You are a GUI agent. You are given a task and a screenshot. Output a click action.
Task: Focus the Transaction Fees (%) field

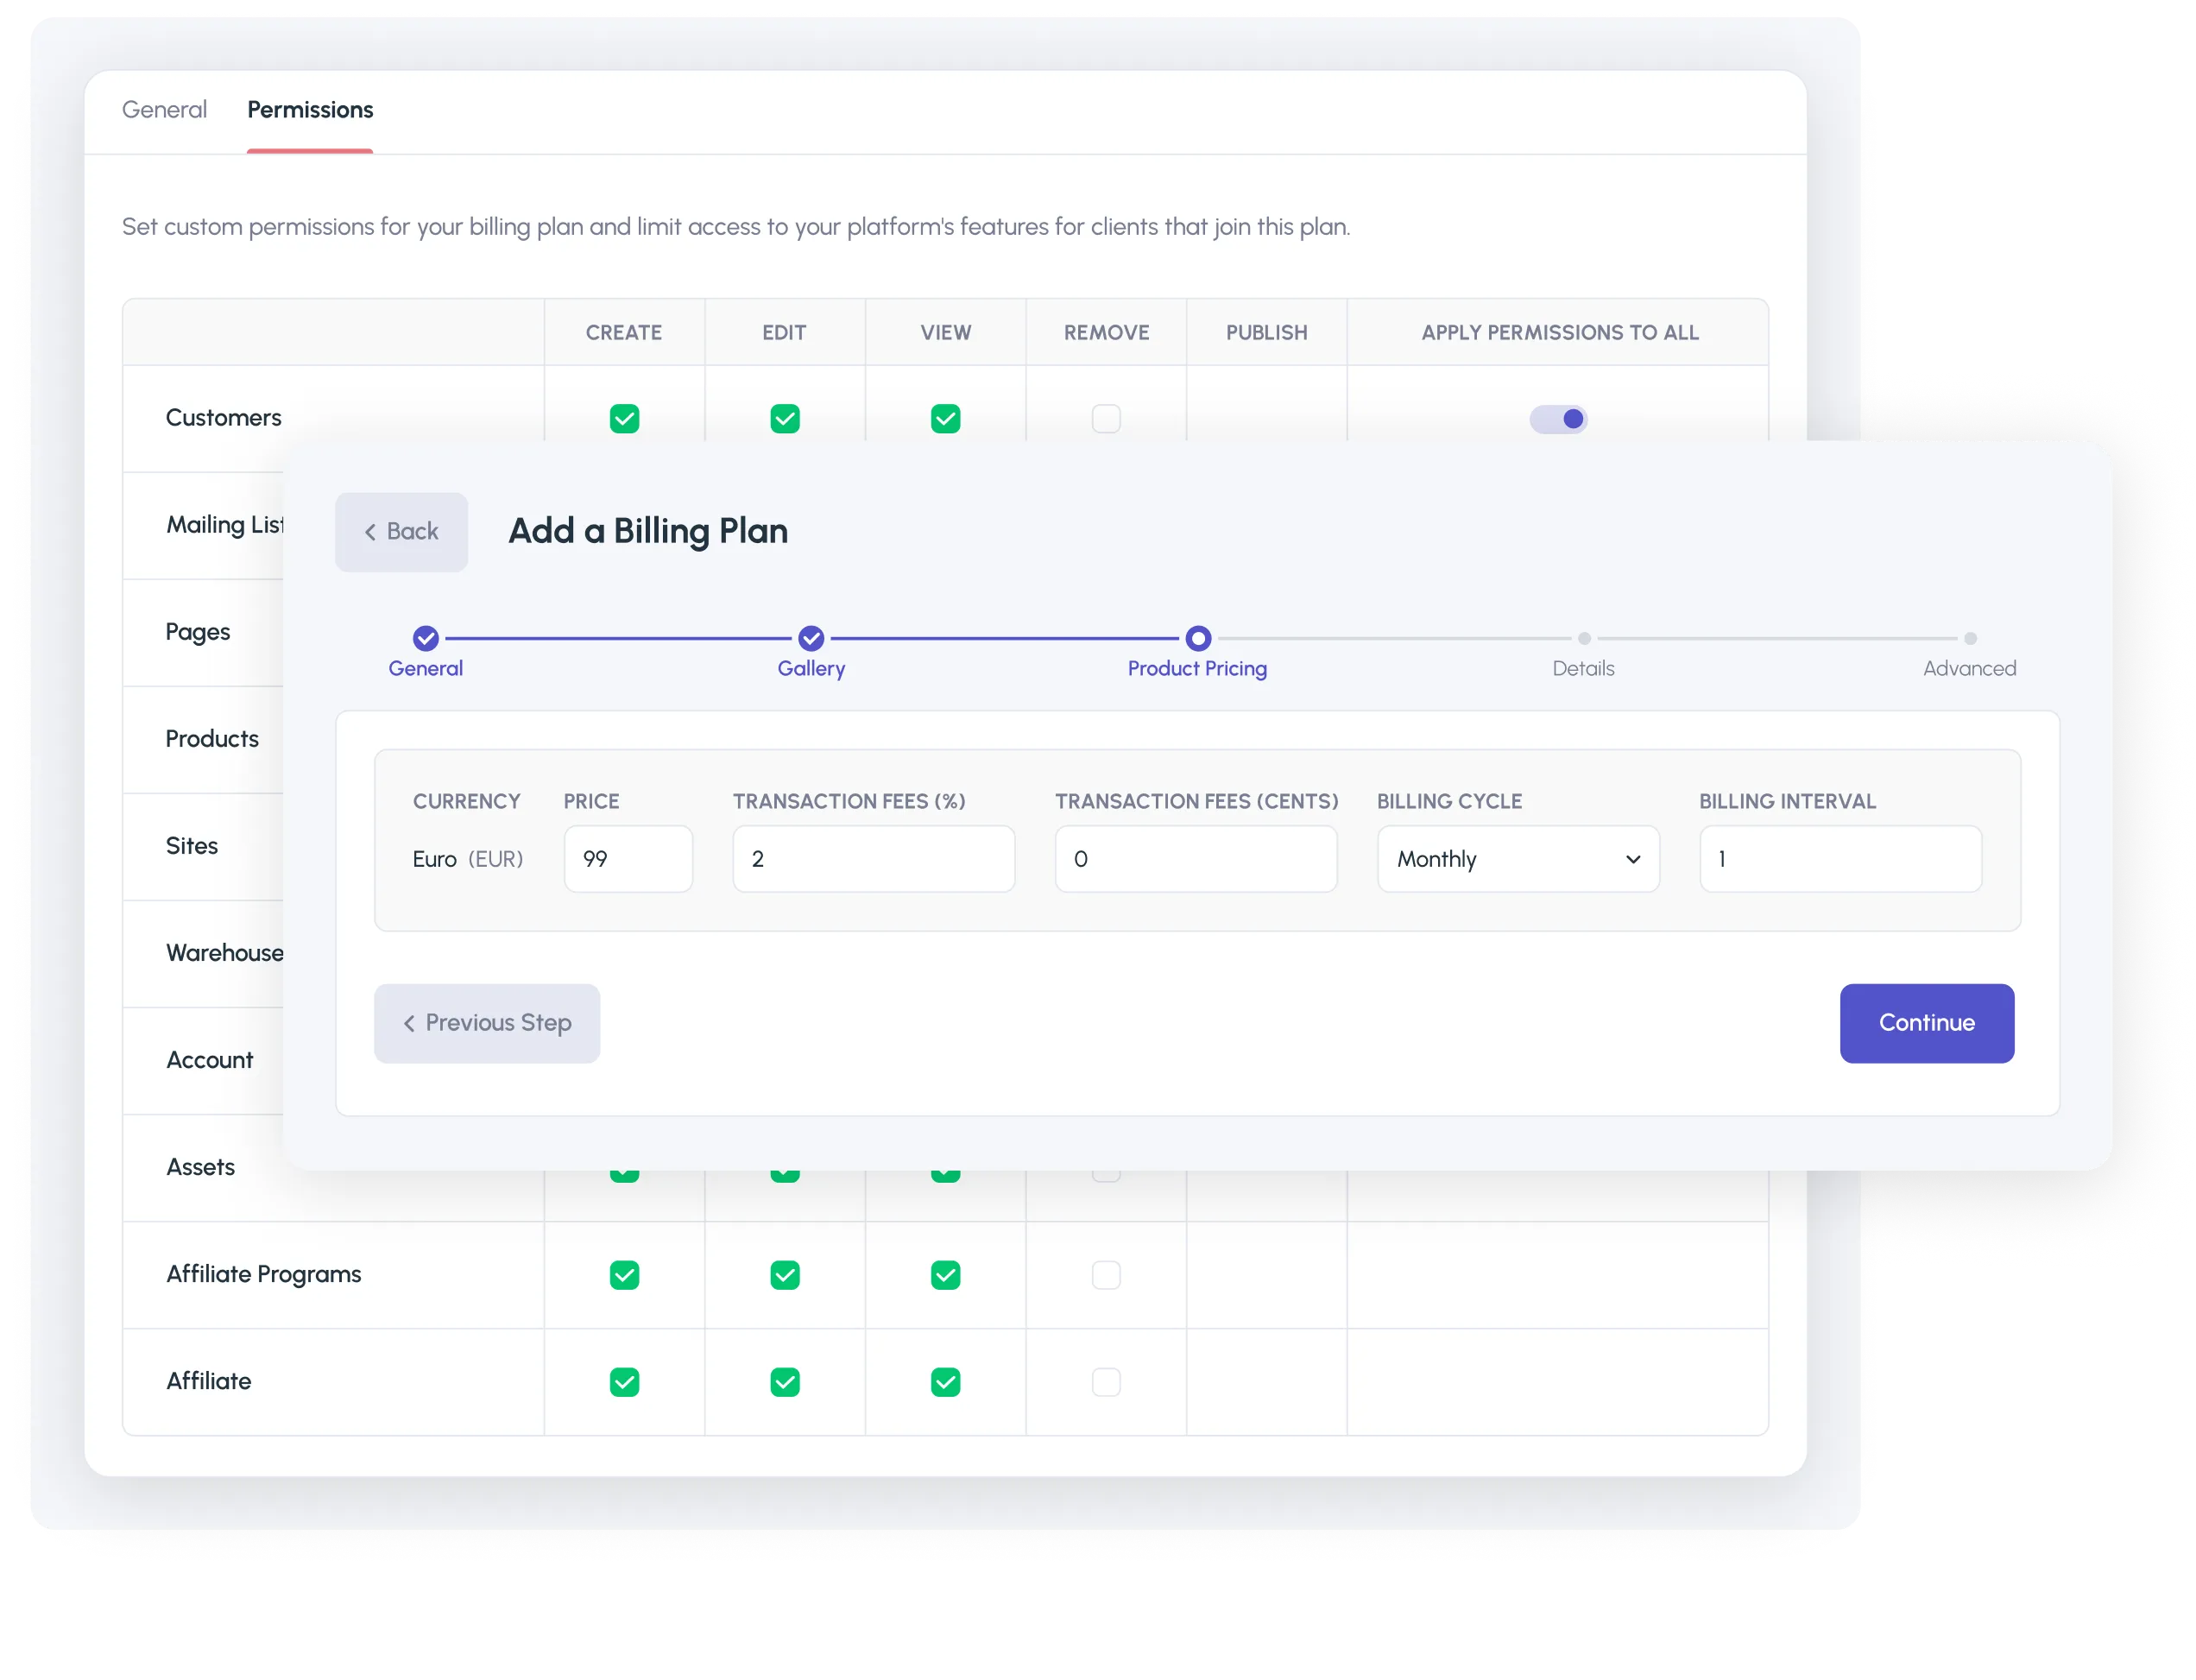[873, 859]
